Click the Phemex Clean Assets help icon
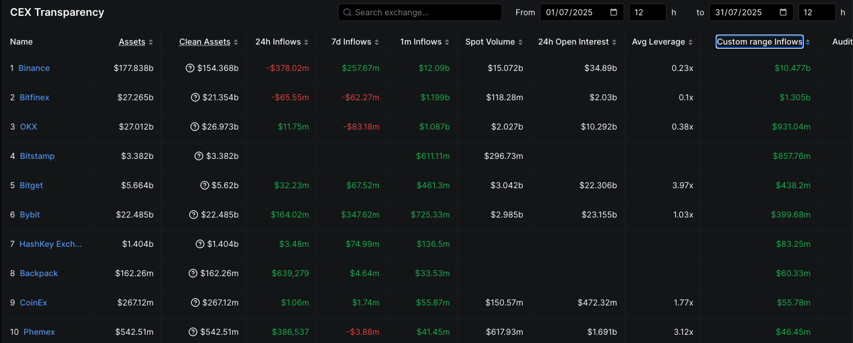 coord(194,332)
